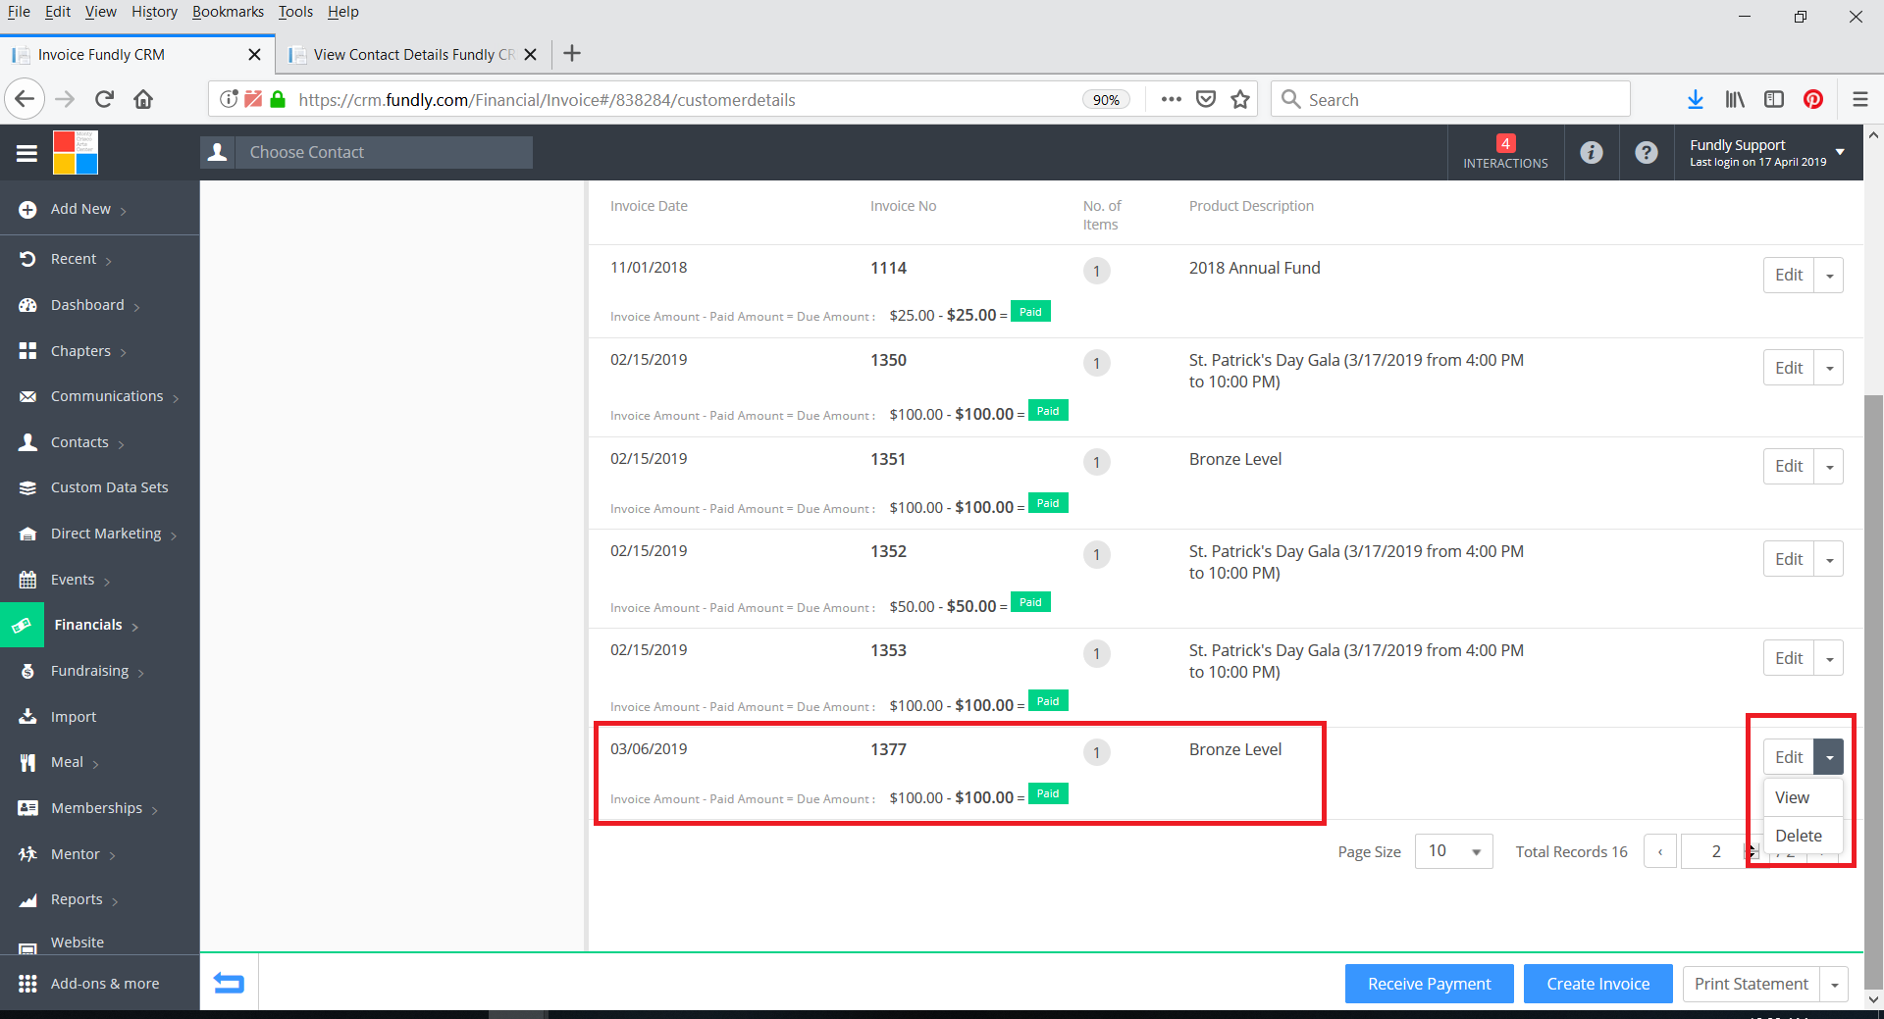Click the page number field

pos(1715,851)
